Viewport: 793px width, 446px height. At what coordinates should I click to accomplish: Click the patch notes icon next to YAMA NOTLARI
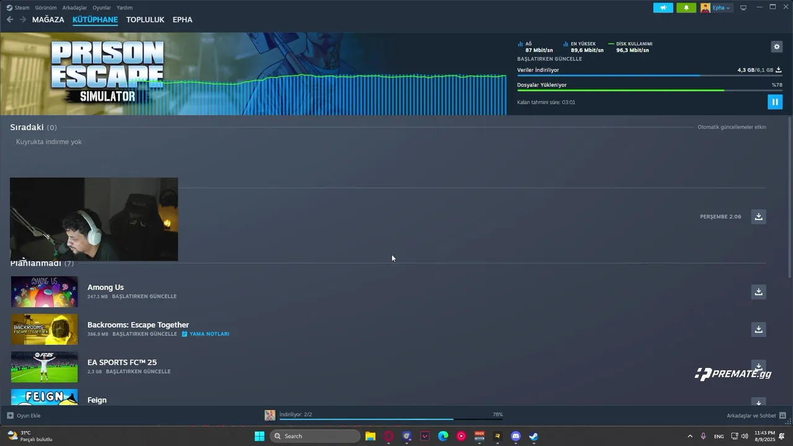pyautogui.click(x=184, y=334)
